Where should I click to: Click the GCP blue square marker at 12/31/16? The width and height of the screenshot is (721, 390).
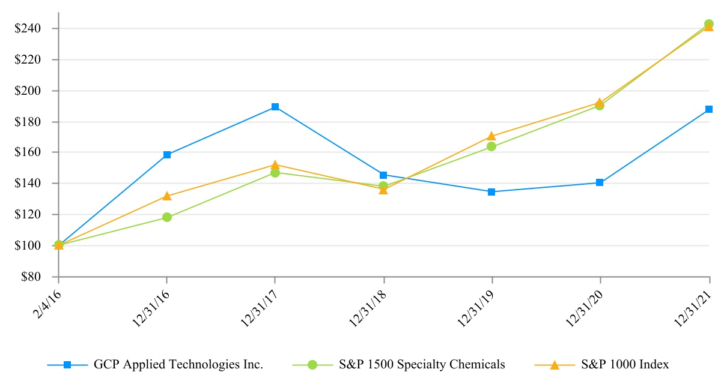coord(167,155)
